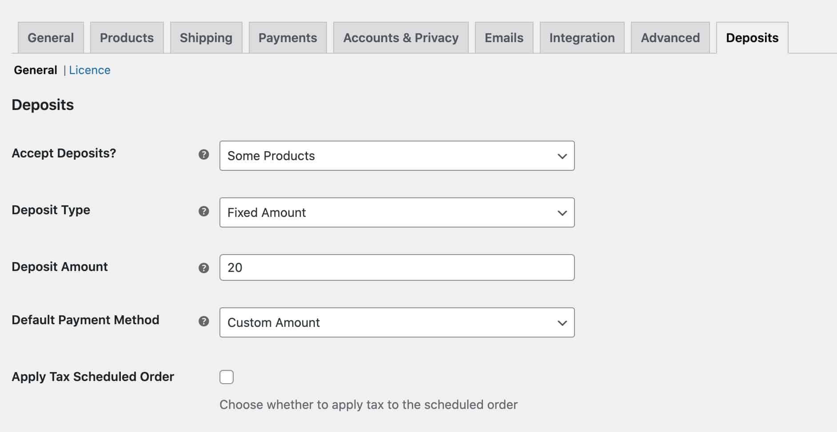Viewport: 837px width, 432px height.
Task: Enable Apply Tax Scheduled Order checkbox
Action: tap(227, 377)
